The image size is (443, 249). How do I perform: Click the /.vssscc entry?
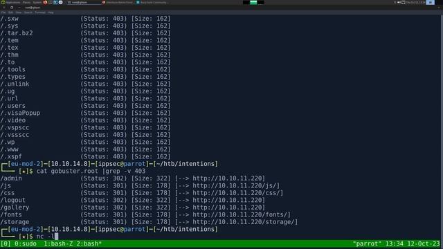(x=15, y=135)
